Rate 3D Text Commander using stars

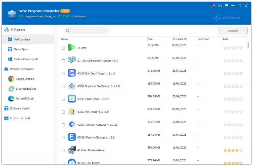(x=233, y=61)
